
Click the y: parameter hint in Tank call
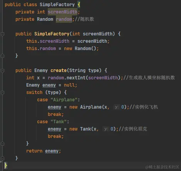click(x=106, y=129)
